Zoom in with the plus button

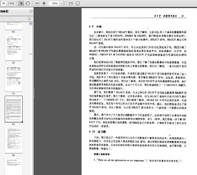click(x=44, y=3)
